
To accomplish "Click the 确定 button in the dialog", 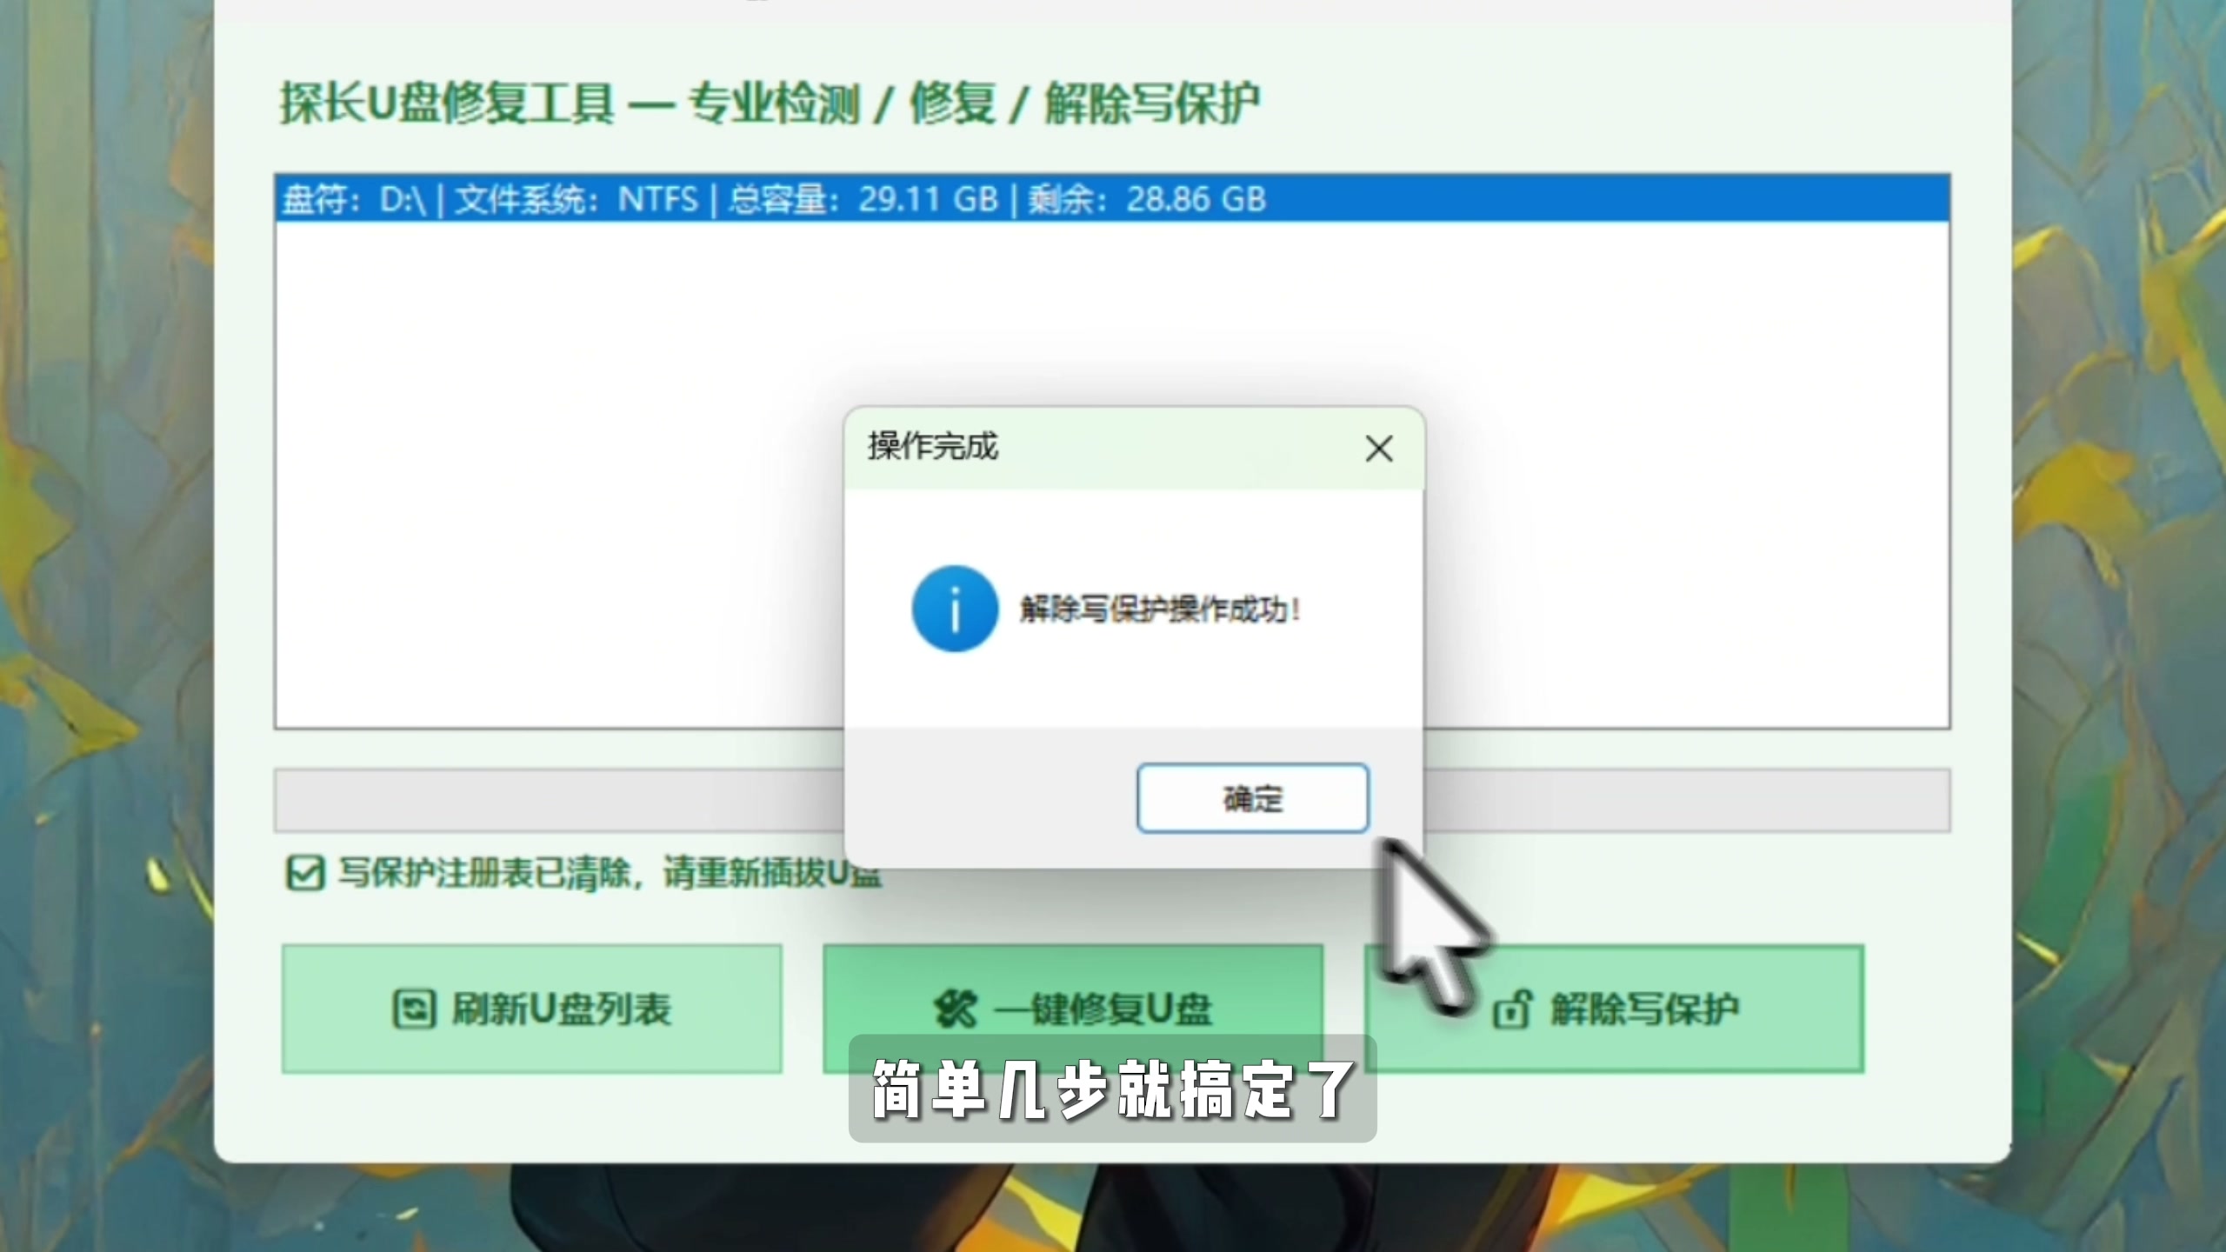I will [1252, 797].
